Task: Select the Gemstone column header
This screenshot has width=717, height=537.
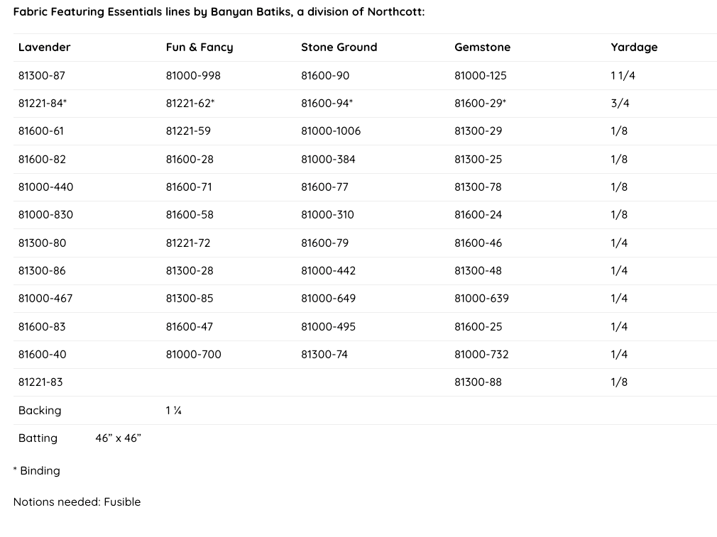Action: (482, 48)
